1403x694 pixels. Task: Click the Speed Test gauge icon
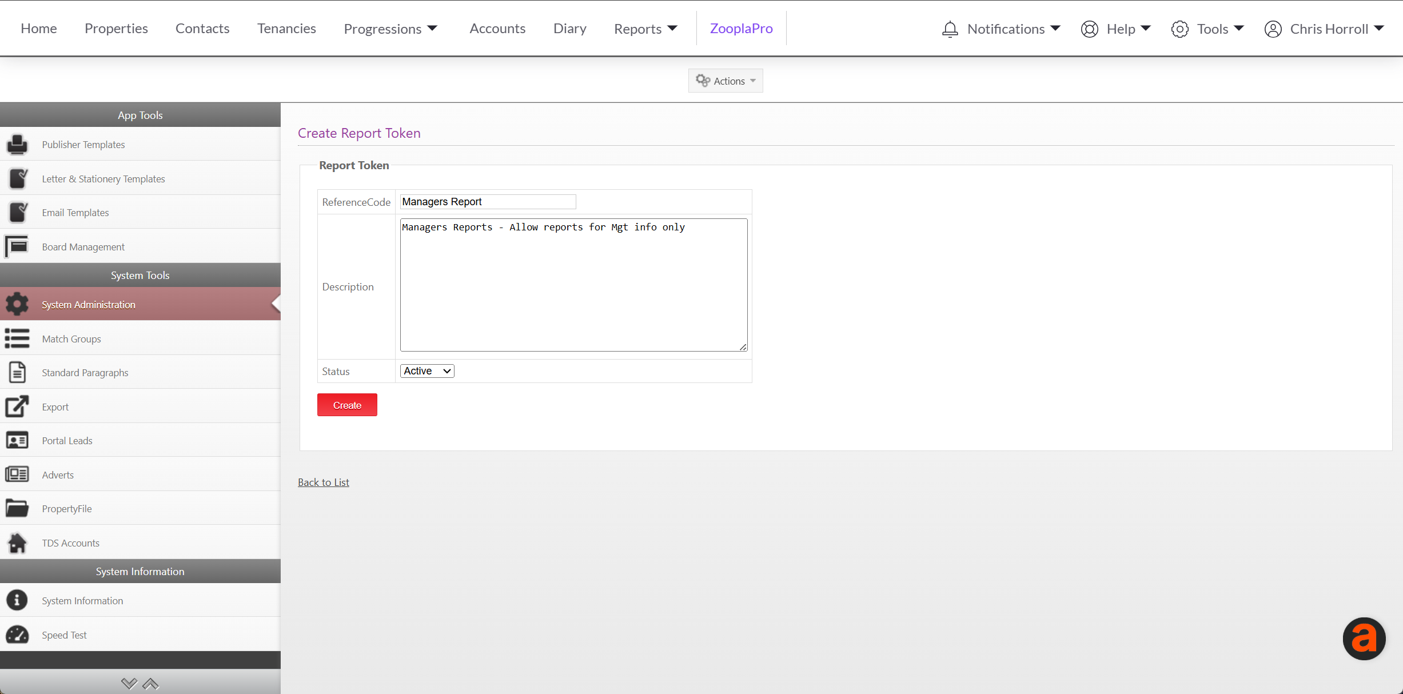tap(17, 635)
